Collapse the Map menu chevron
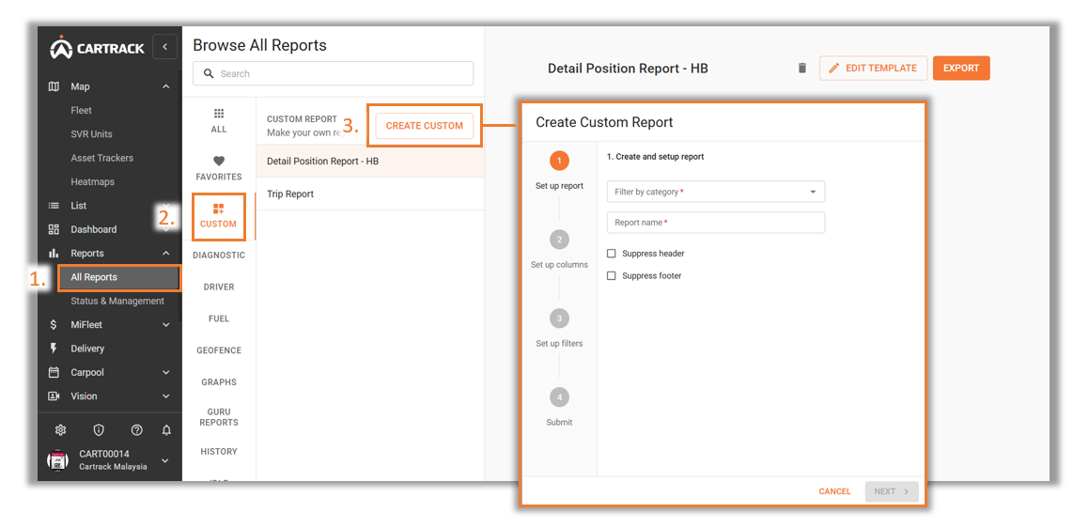This screenshot has height=528, width=1073. 165,86
